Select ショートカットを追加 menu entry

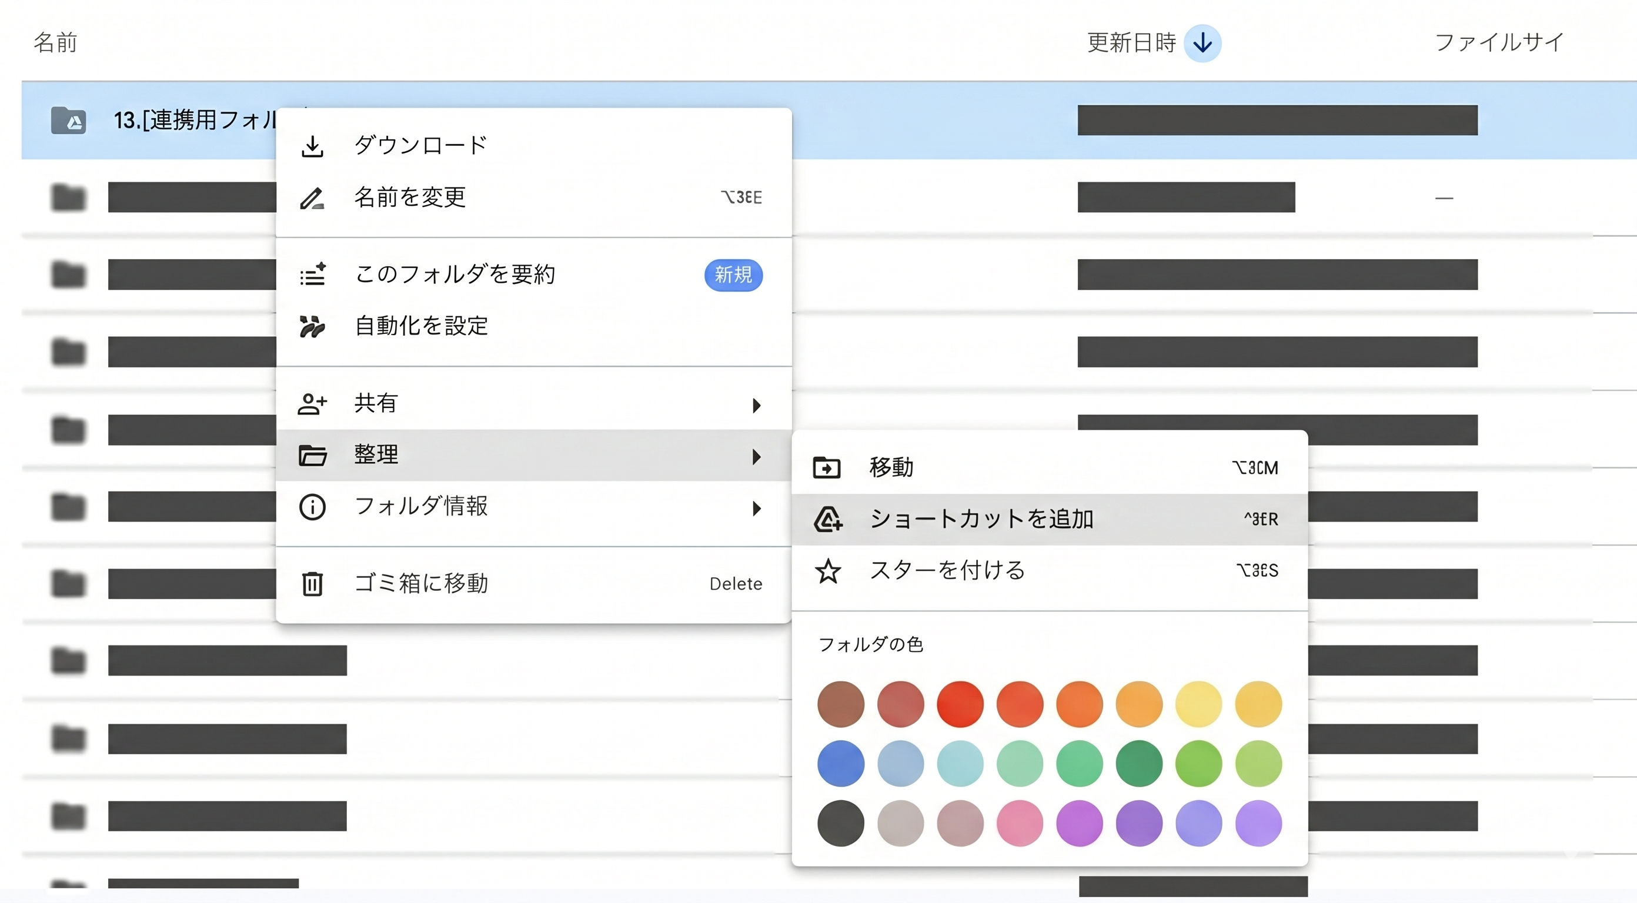click(x=1050, y=519)
